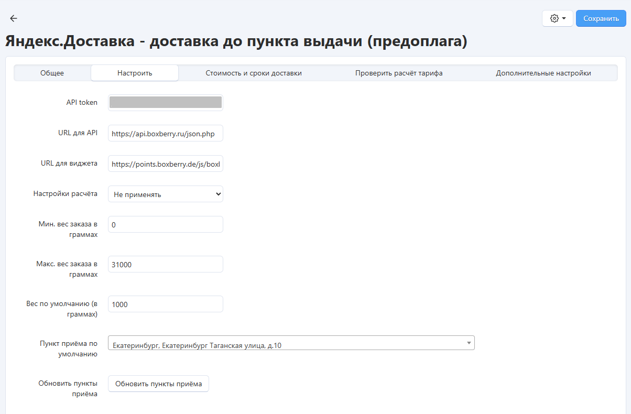
Task: Click the page title Яндекс.Доставка heading
Action: 236,41
